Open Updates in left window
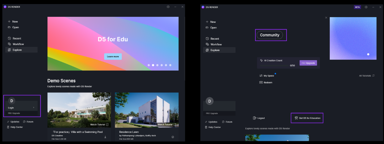 (x=13, y=121)
